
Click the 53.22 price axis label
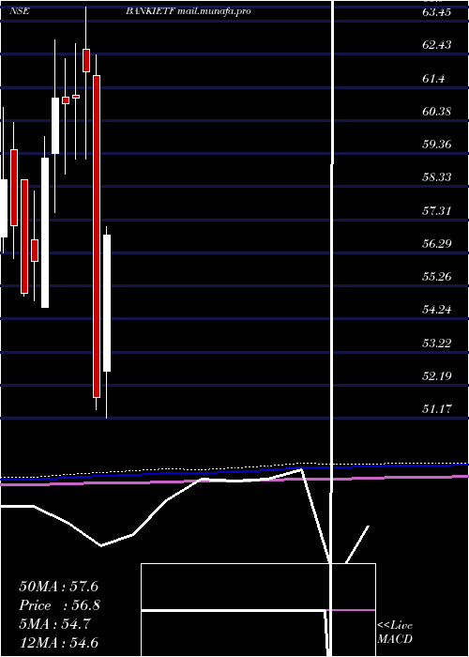437,344
